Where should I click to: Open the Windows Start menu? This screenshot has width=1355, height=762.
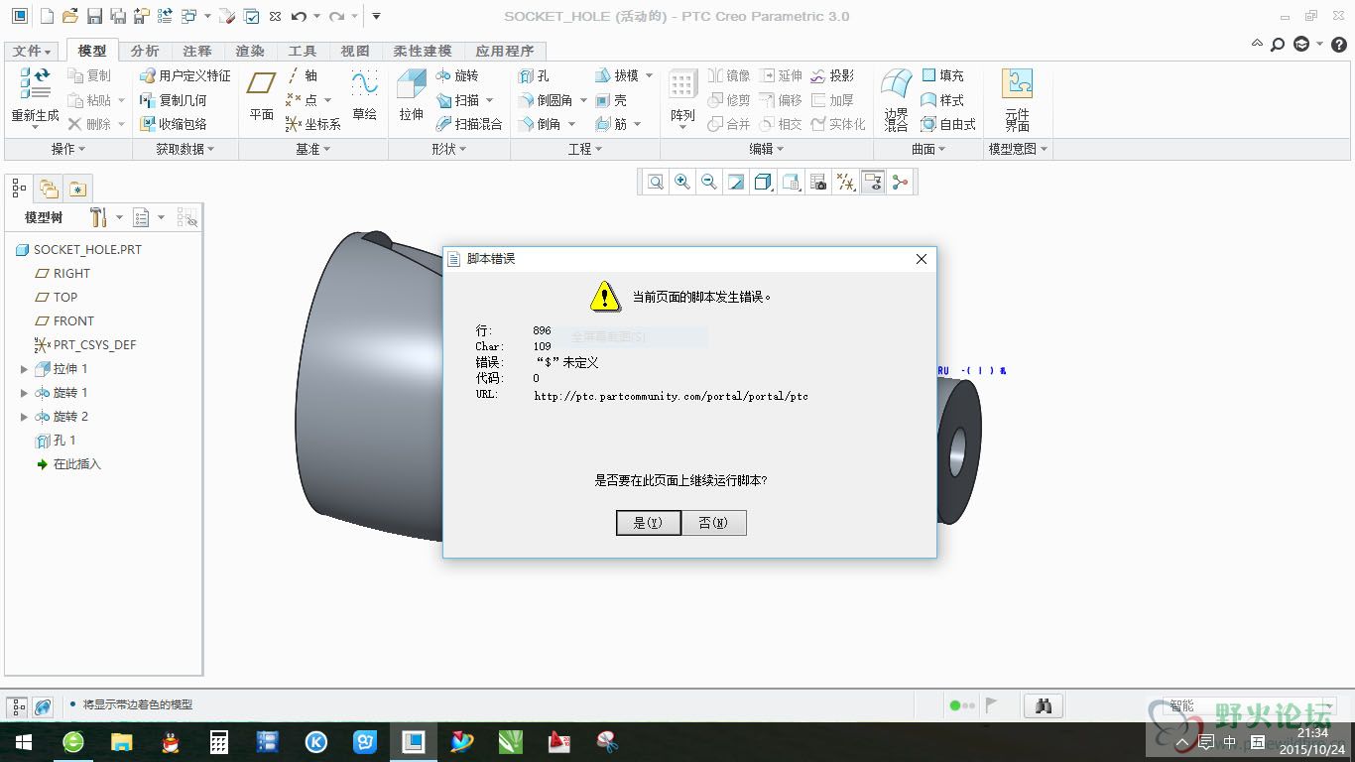click(x=24, y=742)
